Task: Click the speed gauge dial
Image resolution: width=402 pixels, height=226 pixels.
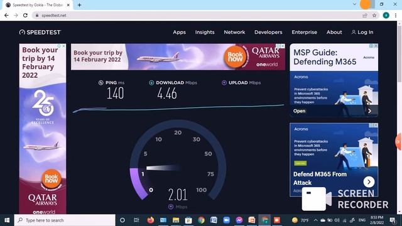Action: [178, 160]
